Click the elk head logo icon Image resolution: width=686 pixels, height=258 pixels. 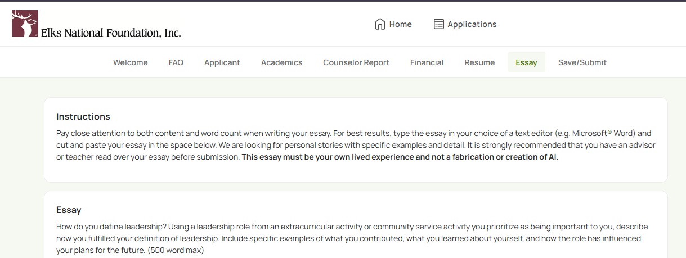point(25,24)
